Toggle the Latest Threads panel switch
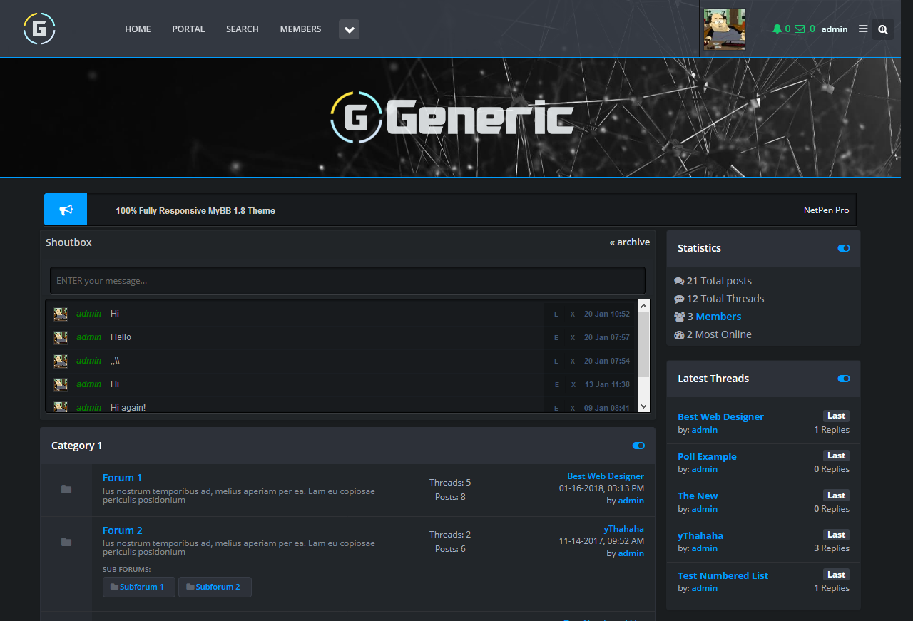 (843, 379)
